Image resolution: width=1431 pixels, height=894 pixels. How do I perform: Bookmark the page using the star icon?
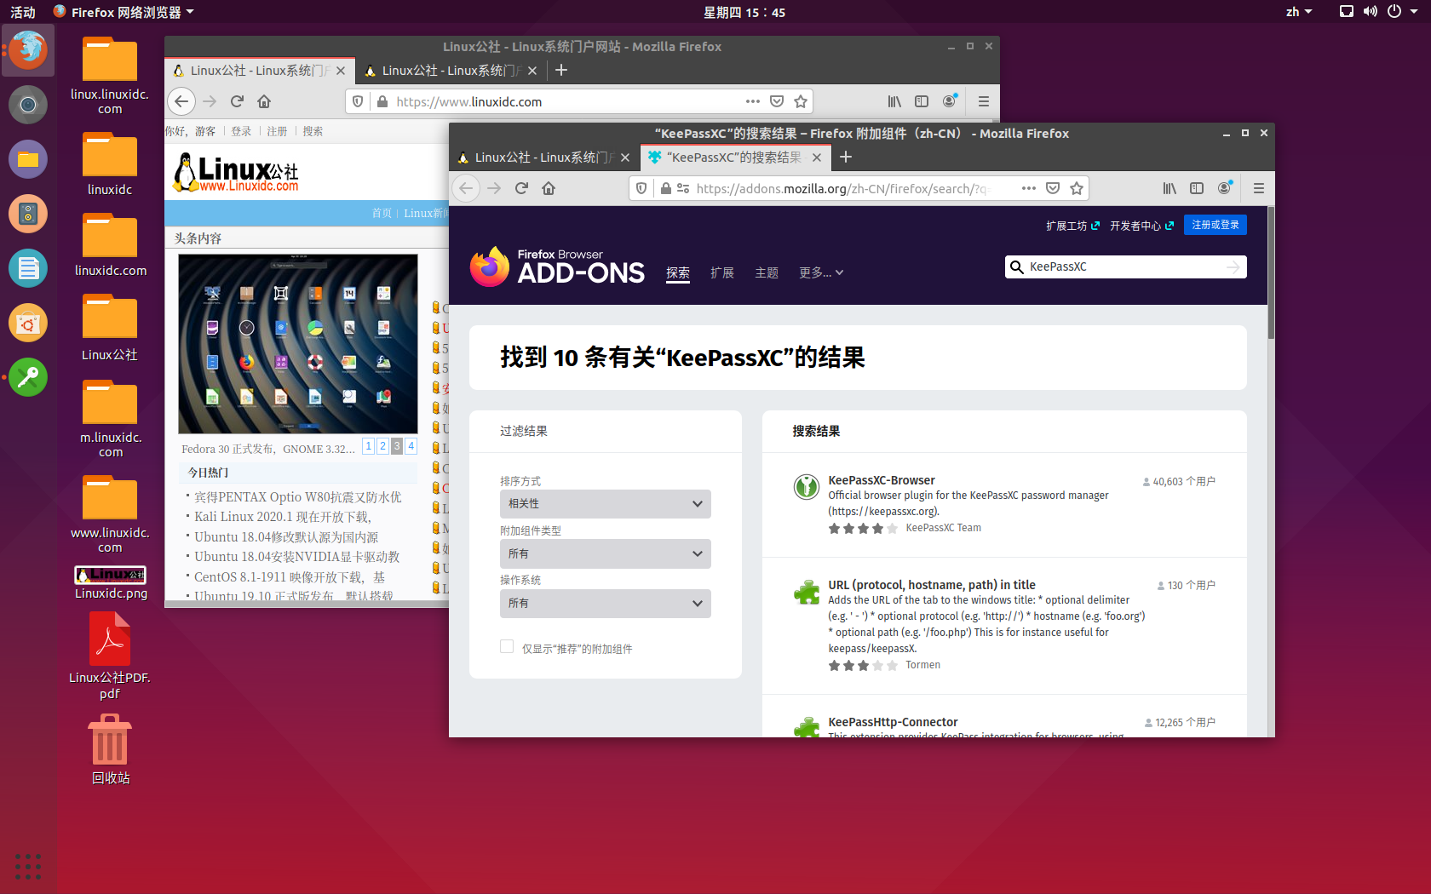click(1076, 188)
